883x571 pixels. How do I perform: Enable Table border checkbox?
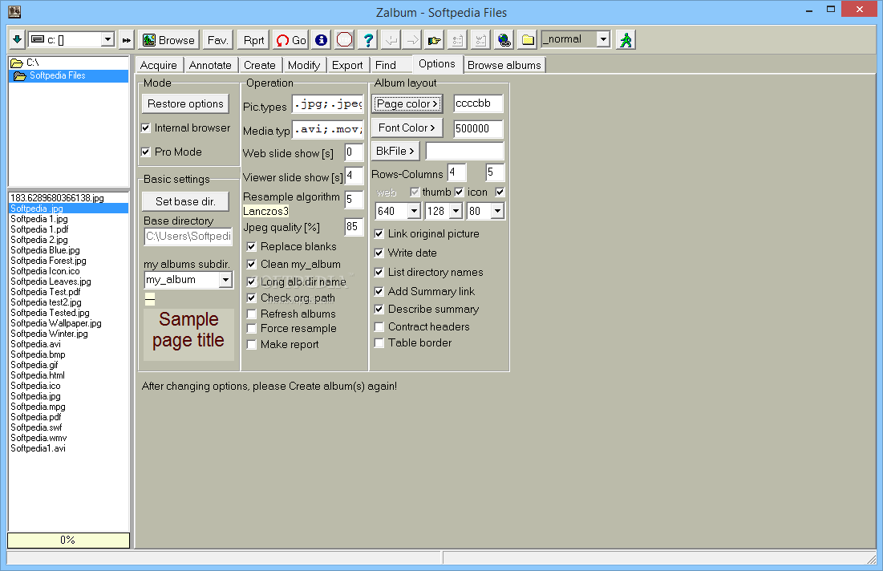379,343
